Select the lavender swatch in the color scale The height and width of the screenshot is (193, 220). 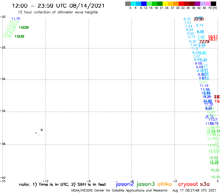point(203,4)
